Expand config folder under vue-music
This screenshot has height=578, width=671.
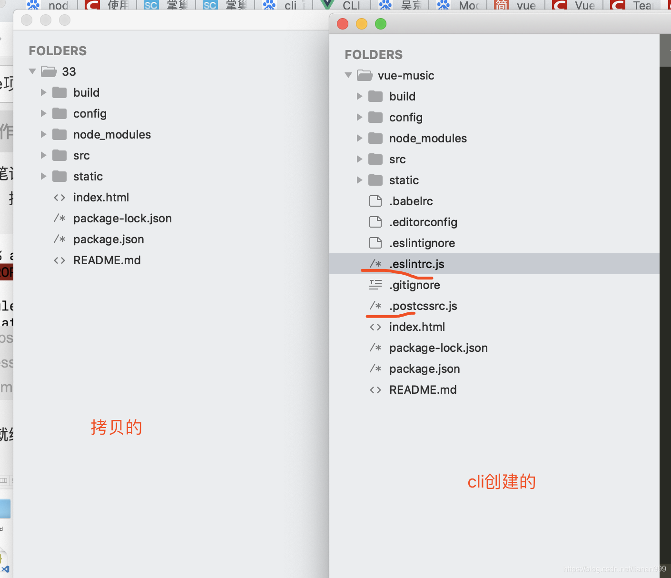coord(359,117)
